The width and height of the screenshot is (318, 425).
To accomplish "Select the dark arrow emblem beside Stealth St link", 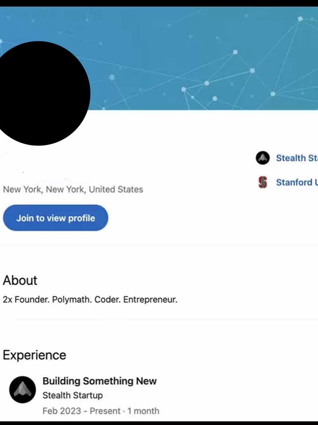I will [x=263, y=158].
